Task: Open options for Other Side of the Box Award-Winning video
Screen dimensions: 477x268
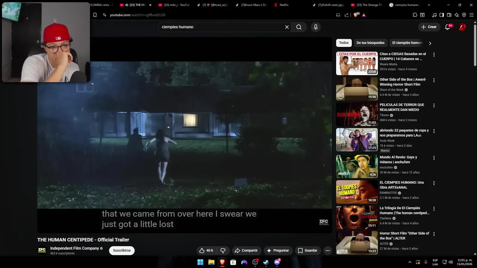Action: coord(434,80)
